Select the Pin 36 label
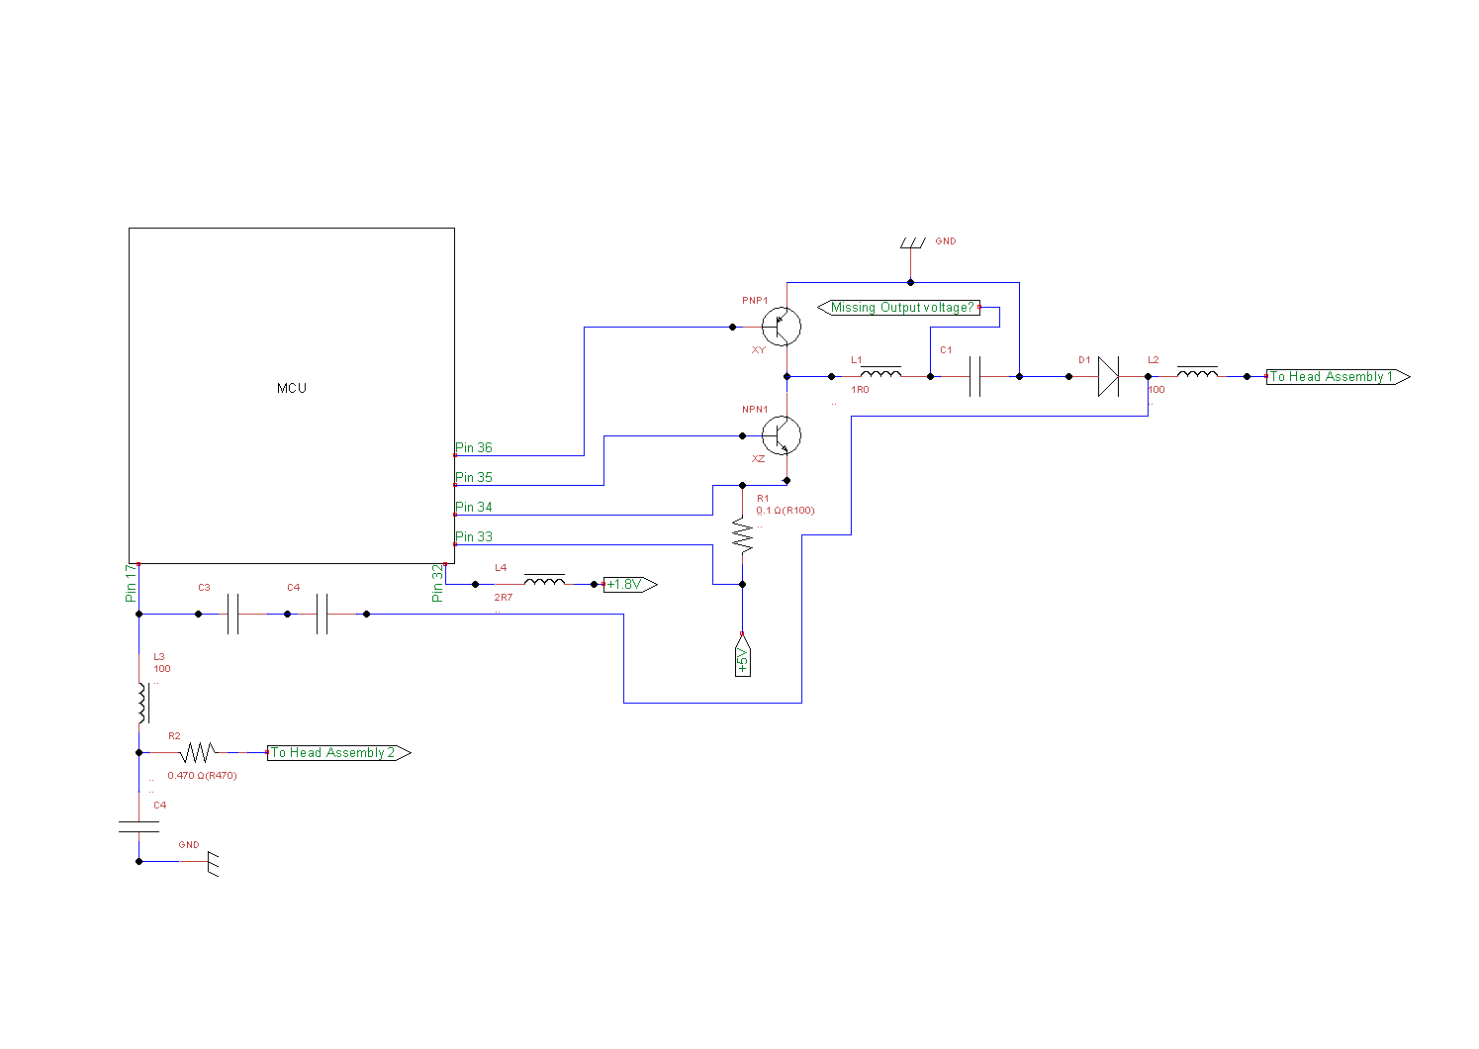The image size is (1479, 1049). coord(474,447)
